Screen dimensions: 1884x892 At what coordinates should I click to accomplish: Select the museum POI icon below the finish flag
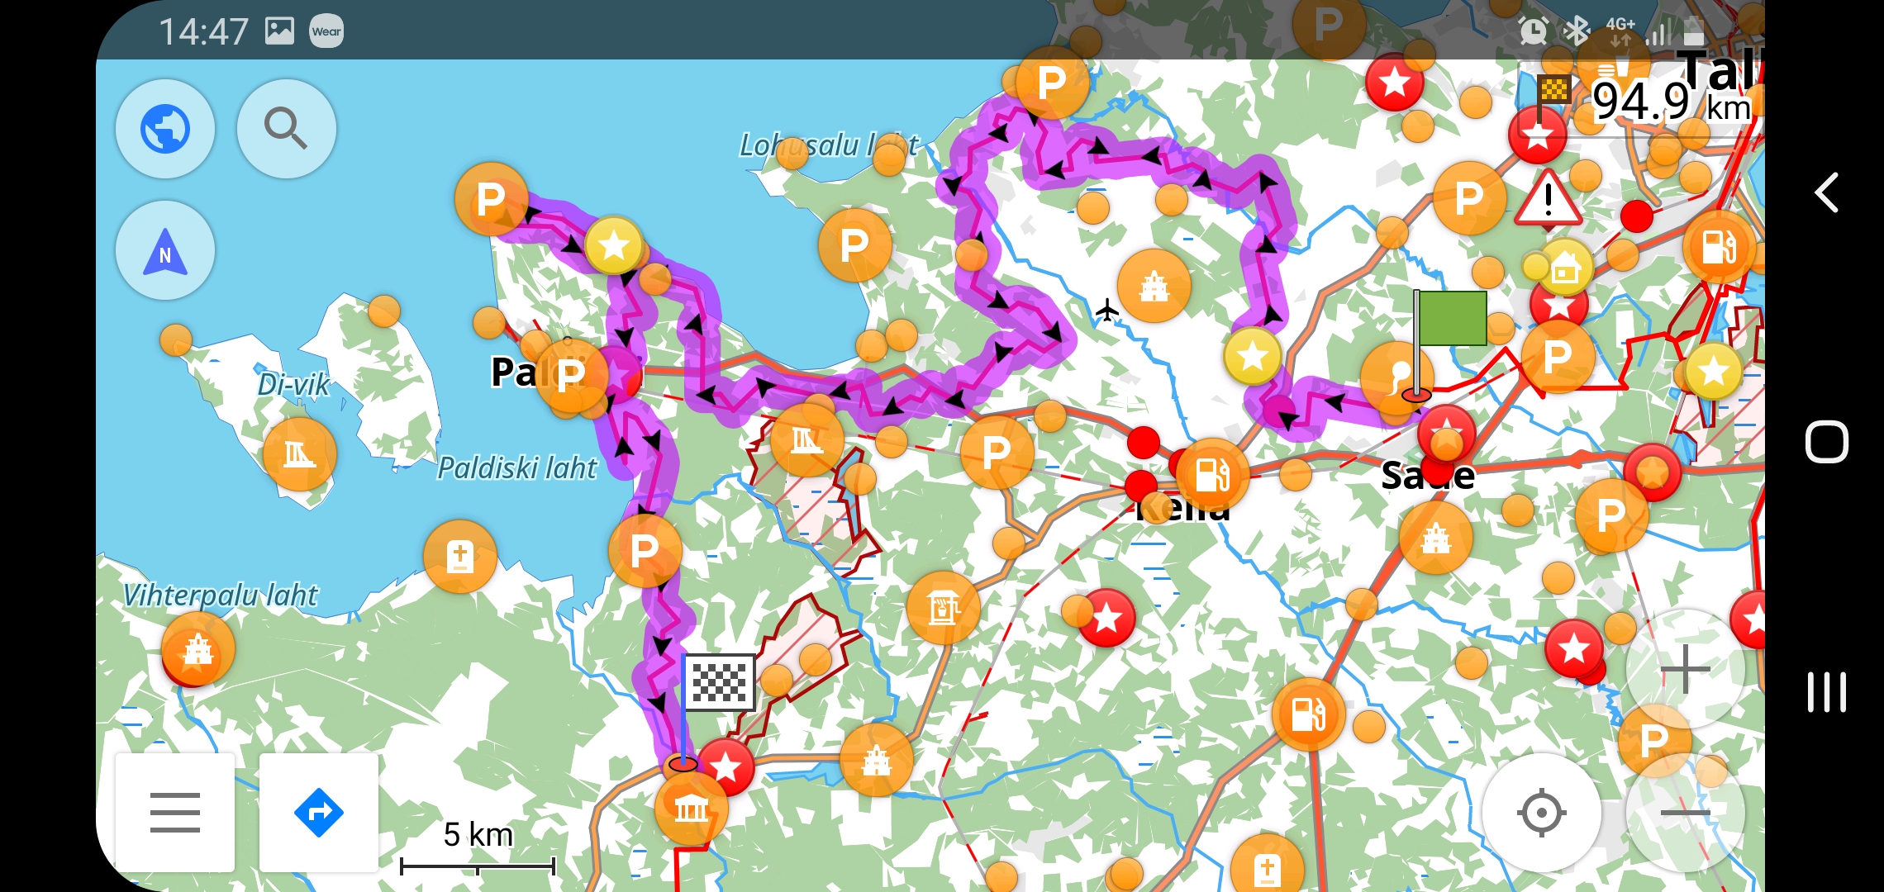click(x=691, y=809)
